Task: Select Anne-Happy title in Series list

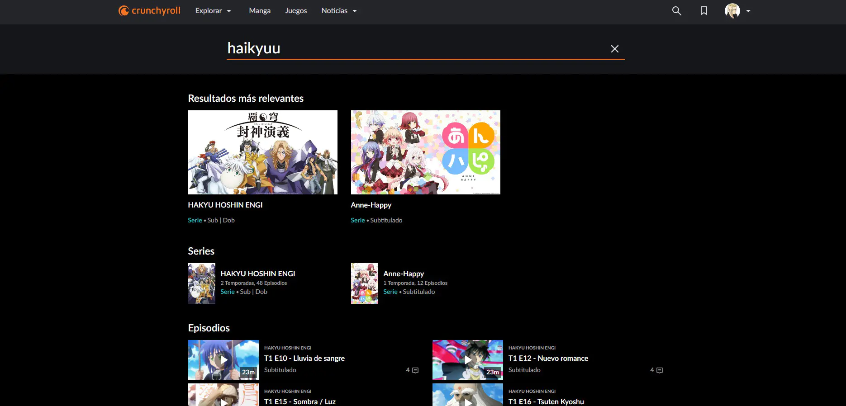Action: coord(404,274)
